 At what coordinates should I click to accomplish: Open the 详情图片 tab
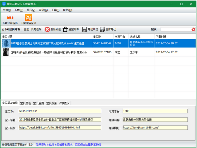pos(64,103)
